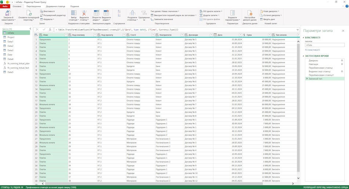The height and width of the screenshot is (189, 349).
Task: Open the Файл tab
Action: point(5,6)
